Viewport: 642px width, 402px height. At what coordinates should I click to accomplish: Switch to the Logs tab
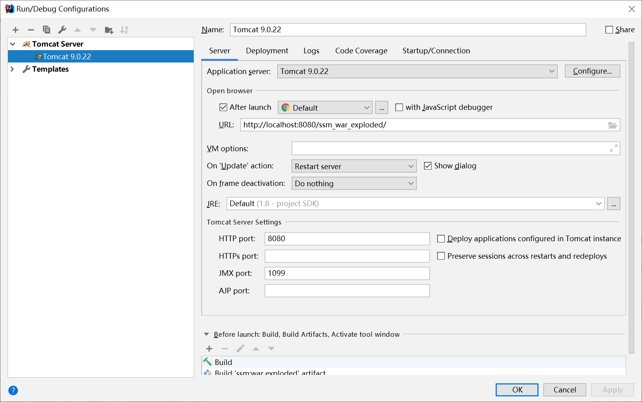[x=311, y=51]
